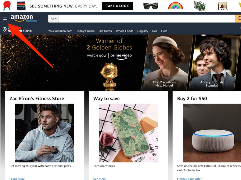Screen dimensions: 241x180
Task: Open Limited-time offer link
Action: pos(189,178)
